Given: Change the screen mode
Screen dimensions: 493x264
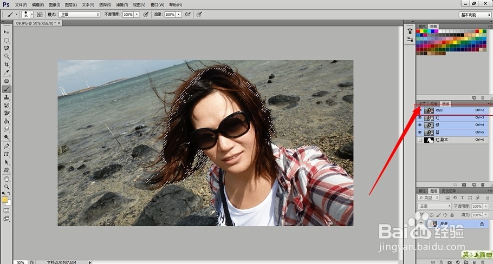Looking at the screenshot, I should pyautogui.click(x=7, y=219).
